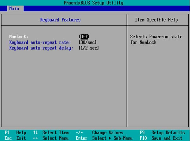Click the Change Values legend
The height and width of the screenshot is (141, 190).
[x=108, y=132]
